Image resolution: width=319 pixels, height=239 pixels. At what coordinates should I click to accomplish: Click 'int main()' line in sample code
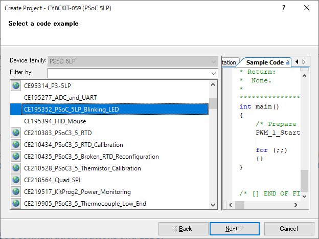(259, 106)
